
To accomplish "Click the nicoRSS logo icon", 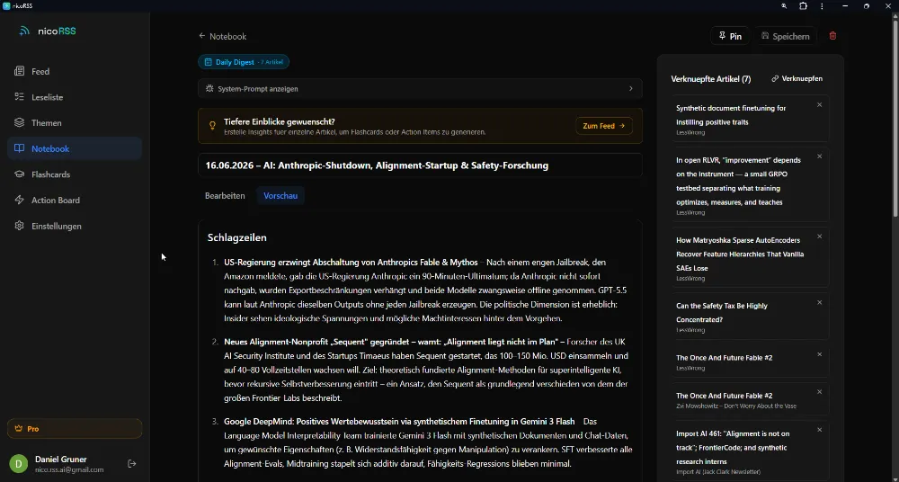I will point(24,31).
